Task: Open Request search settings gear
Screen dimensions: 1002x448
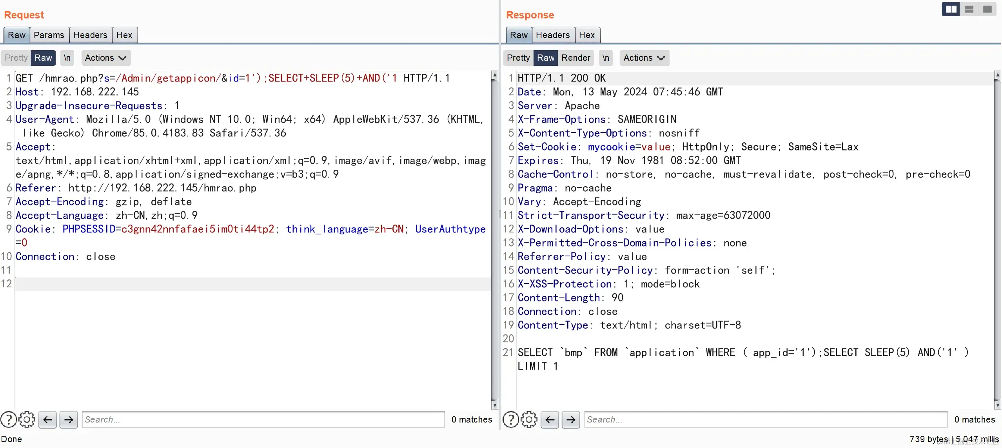Action: click(27, 419)
